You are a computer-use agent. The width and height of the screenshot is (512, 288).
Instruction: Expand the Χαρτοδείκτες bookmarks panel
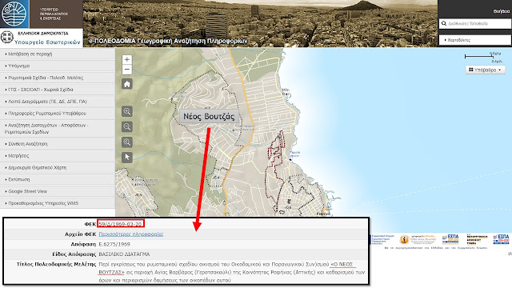[x=474, y=40]
